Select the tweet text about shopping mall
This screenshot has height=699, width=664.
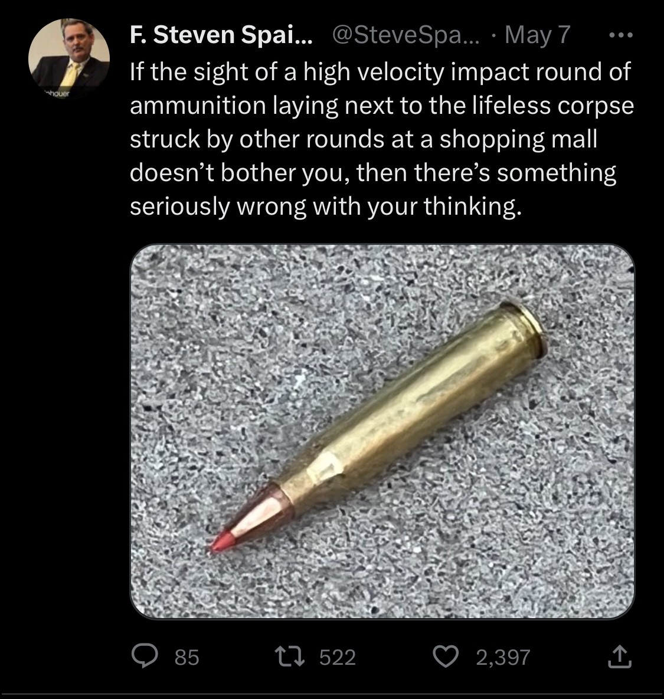382,139
